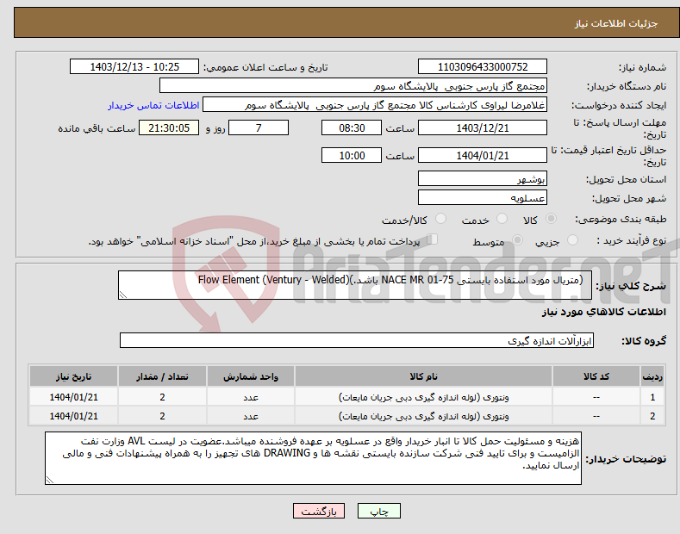Screen dimensions: 680x534
Task: Select the کالا radio button
Action: pyautogui.click(x=551, y=219)
